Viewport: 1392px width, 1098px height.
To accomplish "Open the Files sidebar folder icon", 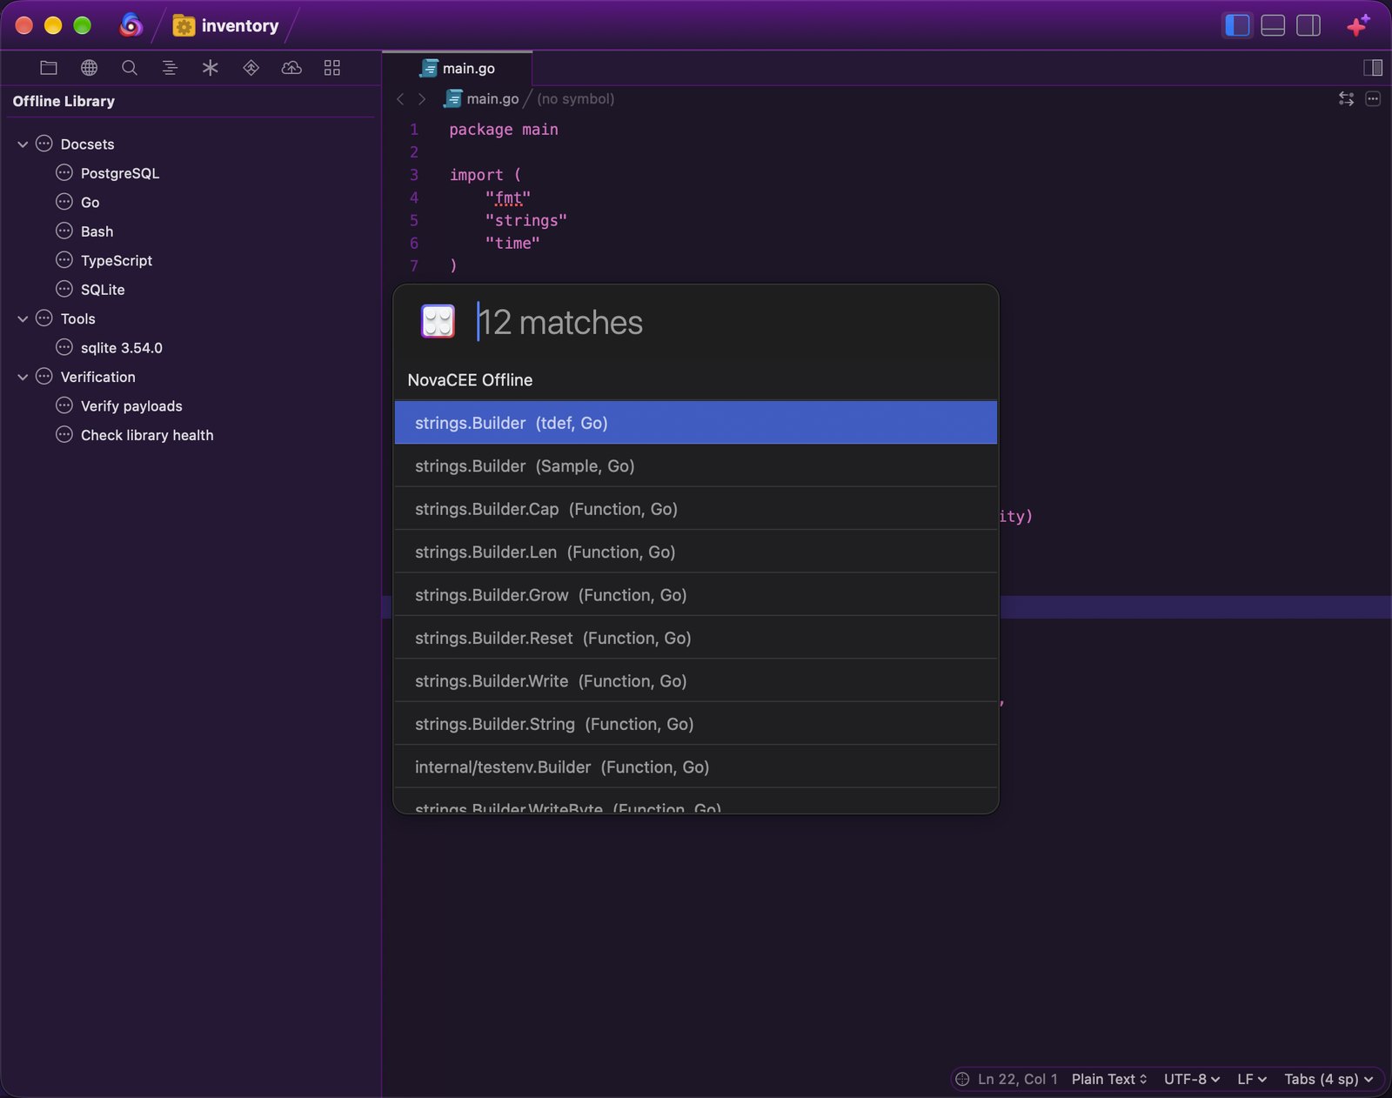I will (x=49, y=68).
